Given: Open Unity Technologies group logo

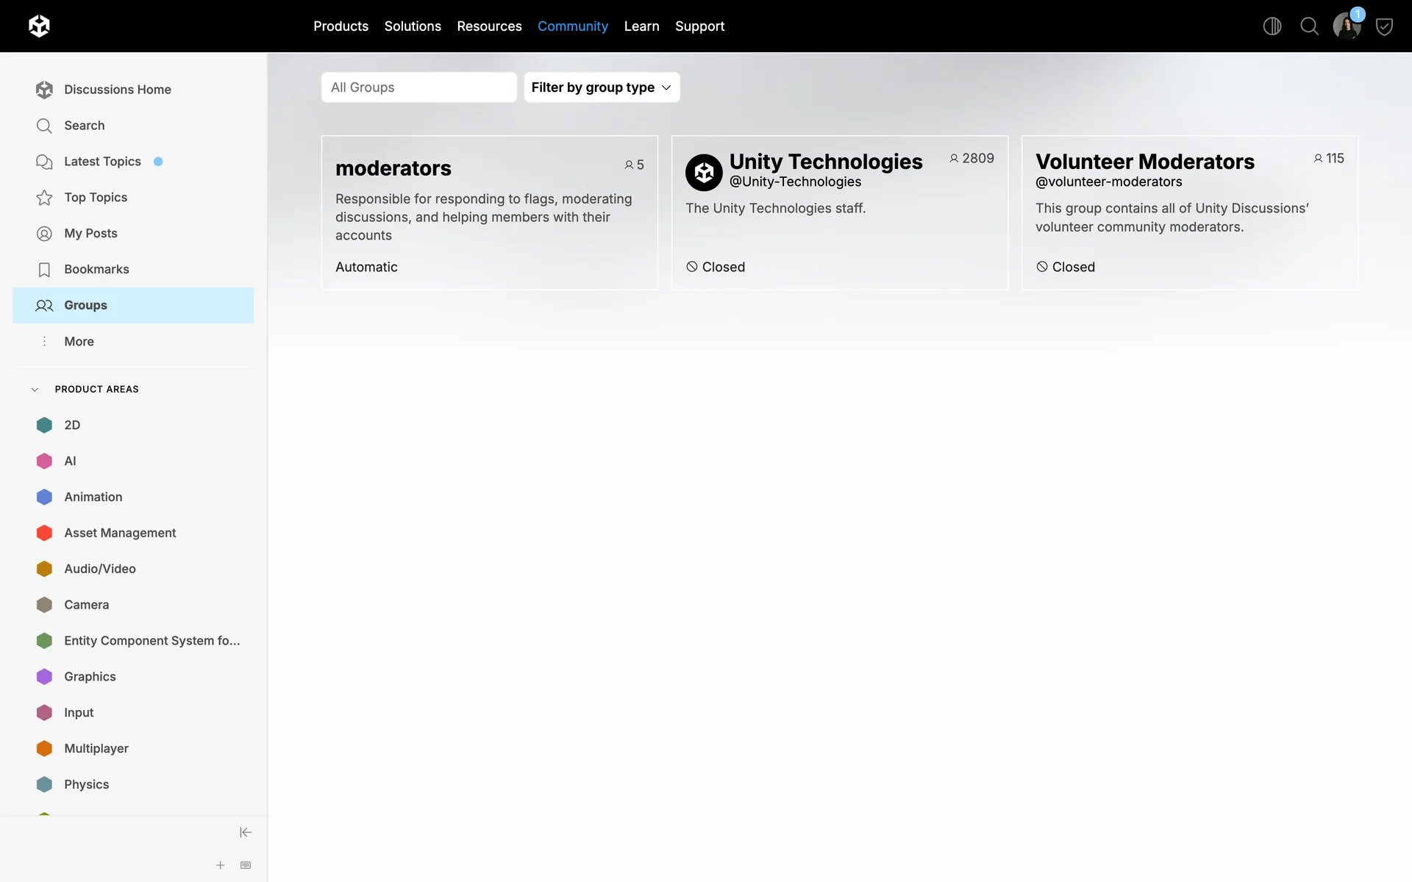Looking at the screenshot, I should click(x=704, y=172).
